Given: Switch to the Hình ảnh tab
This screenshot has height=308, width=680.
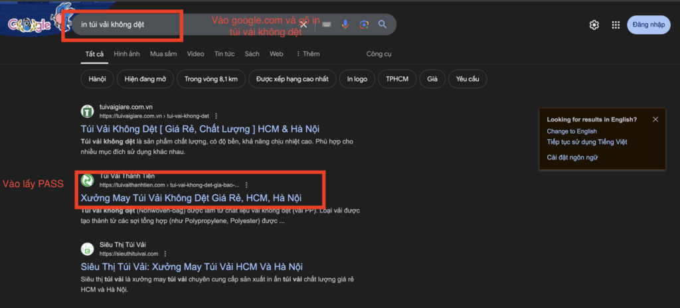Looking at the screenshot, I should [126, 54].
